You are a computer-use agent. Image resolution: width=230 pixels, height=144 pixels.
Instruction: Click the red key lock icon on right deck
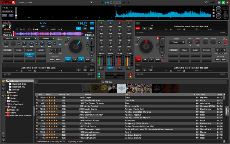[x=158, y=38]
